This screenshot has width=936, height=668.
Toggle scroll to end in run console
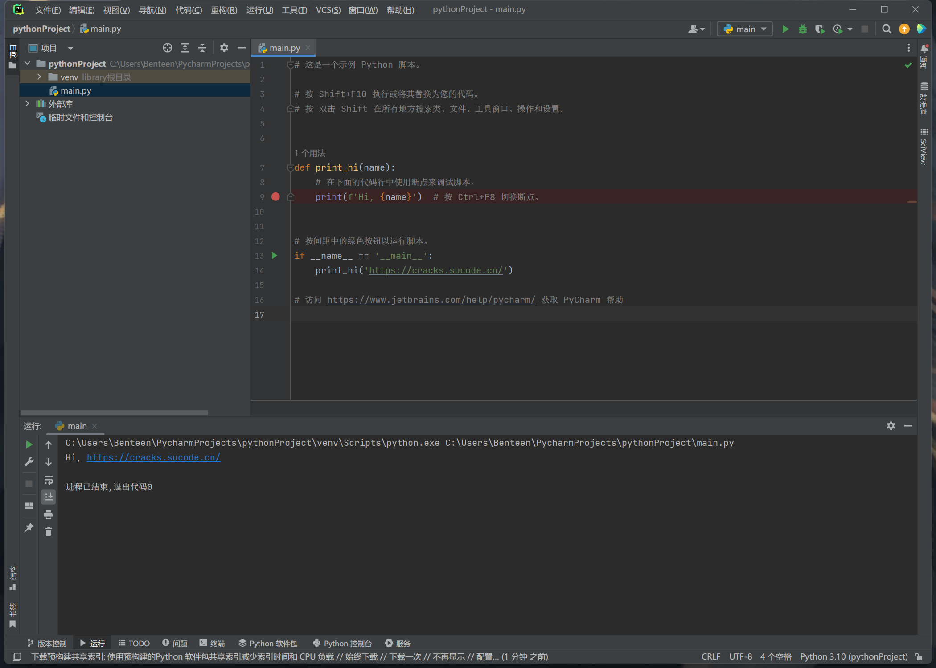pyautogui.click(x=49, y=497)
